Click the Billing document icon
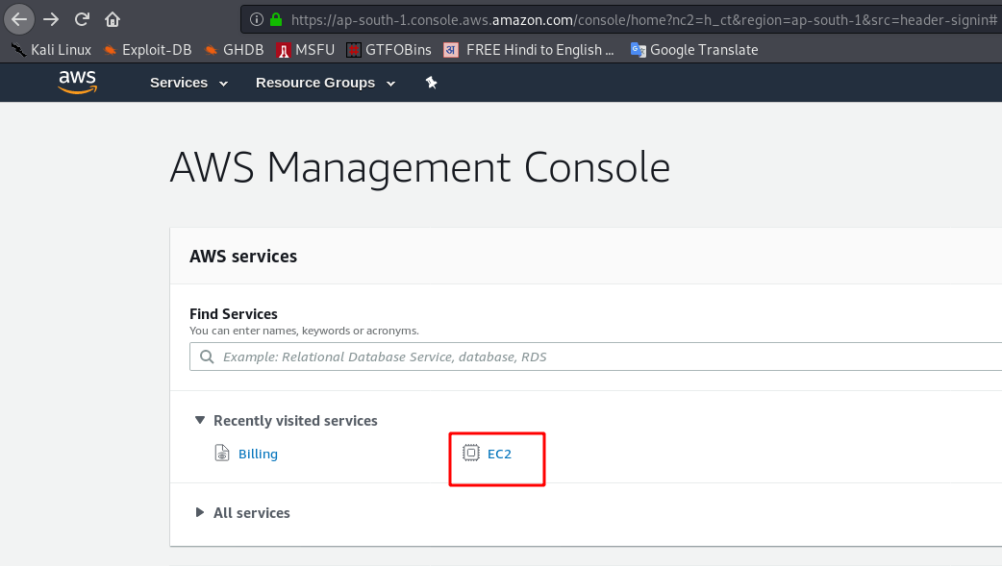This screenshot has width=1002, height=566. [222, 453]
